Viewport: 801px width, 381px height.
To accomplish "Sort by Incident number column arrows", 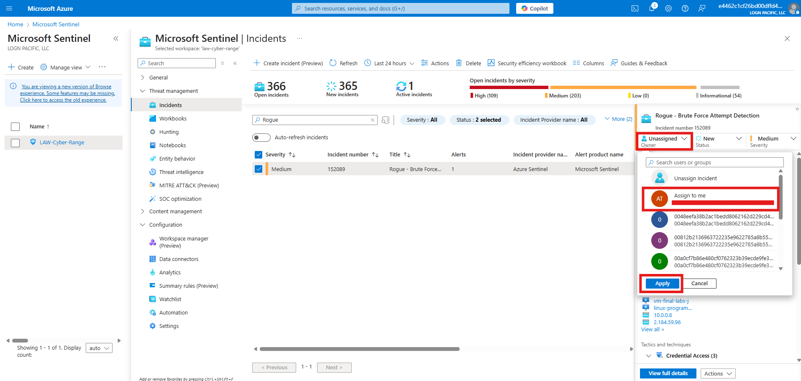I will coord(375,155).
